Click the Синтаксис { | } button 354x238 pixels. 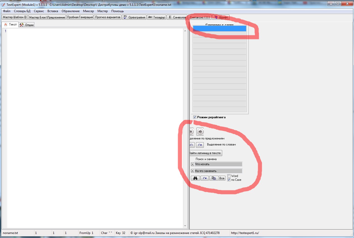199,17
